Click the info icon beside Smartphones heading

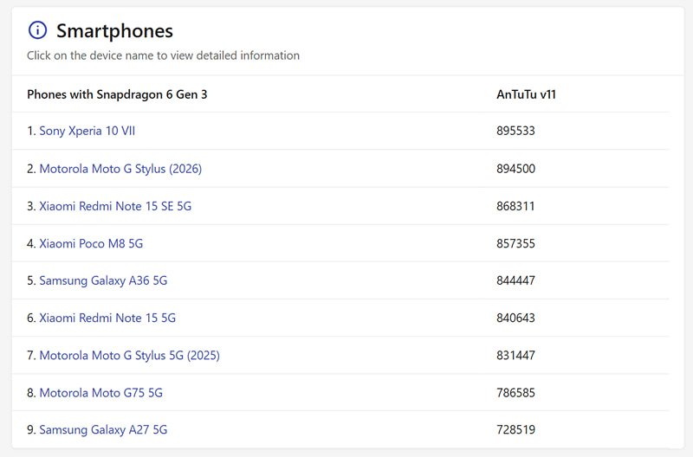37,30
